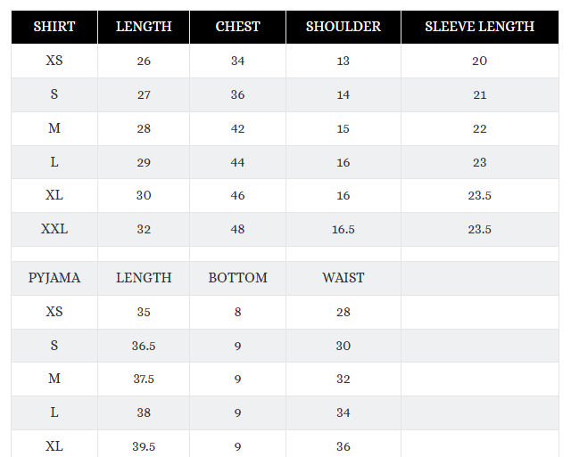
Task: Select the chest value 42
Action: coord(237,128)
